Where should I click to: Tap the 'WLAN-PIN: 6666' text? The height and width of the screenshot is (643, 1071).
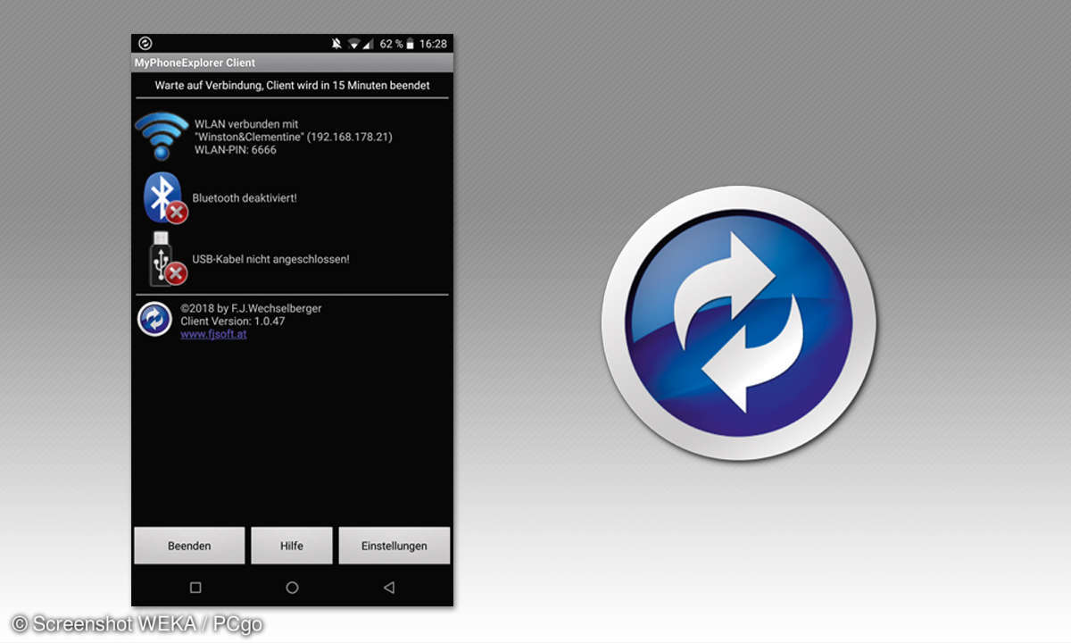[236, 150]
